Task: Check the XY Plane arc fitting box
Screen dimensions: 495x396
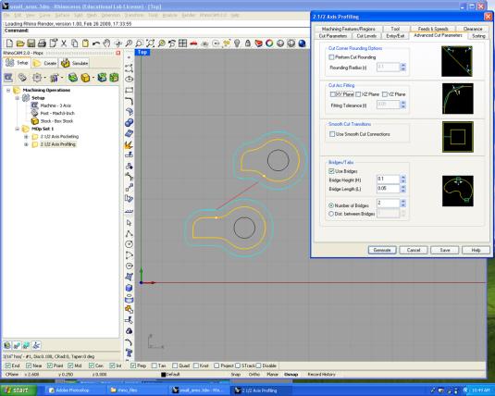Action: [x=332, y=94]
